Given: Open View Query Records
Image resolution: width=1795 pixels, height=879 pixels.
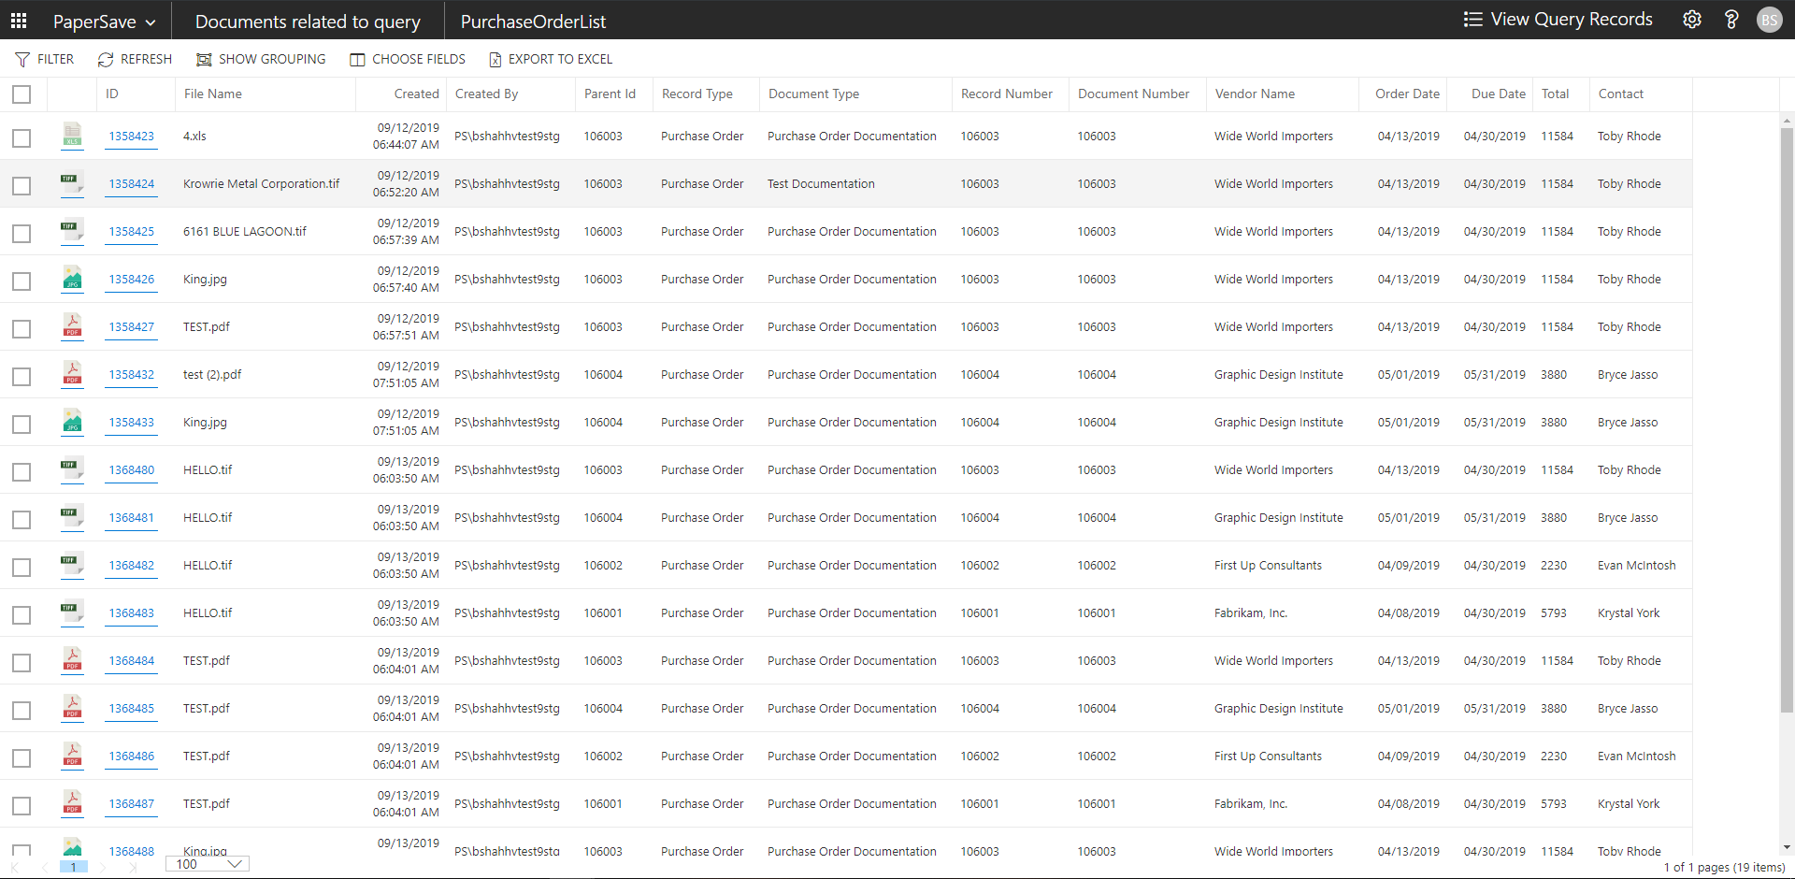Looking at the screenshot, I should (x=1558, y=20).
